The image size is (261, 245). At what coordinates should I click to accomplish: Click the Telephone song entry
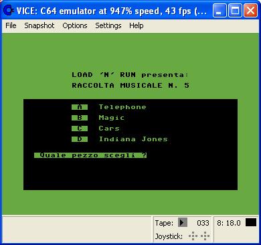tap(122, 107)
